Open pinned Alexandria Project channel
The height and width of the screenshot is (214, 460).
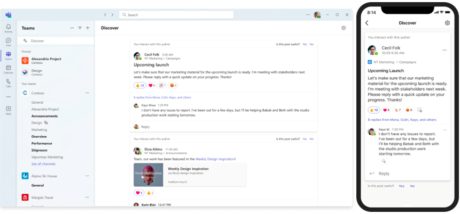(x=56, y=61)
